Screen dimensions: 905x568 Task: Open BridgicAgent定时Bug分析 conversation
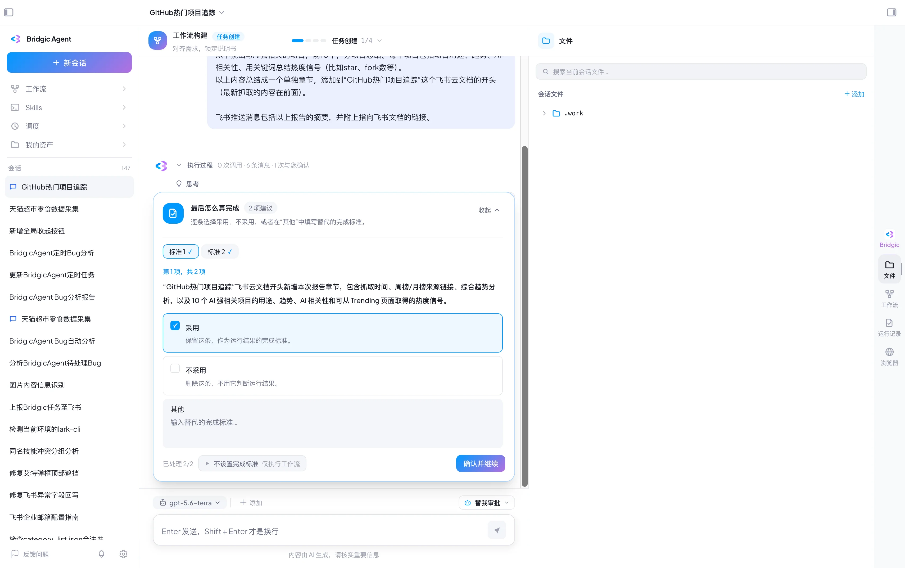69,253
